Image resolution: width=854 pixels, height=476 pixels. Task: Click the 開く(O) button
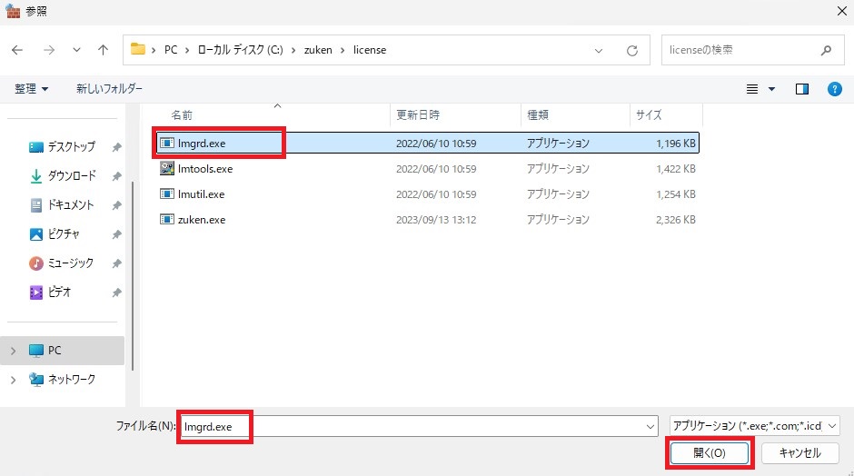coord(710,453)
